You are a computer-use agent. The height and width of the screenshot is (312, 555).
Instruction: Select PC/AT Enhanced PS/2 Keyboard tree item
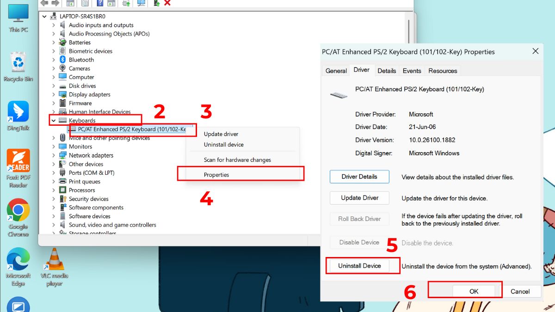[132, 129]
